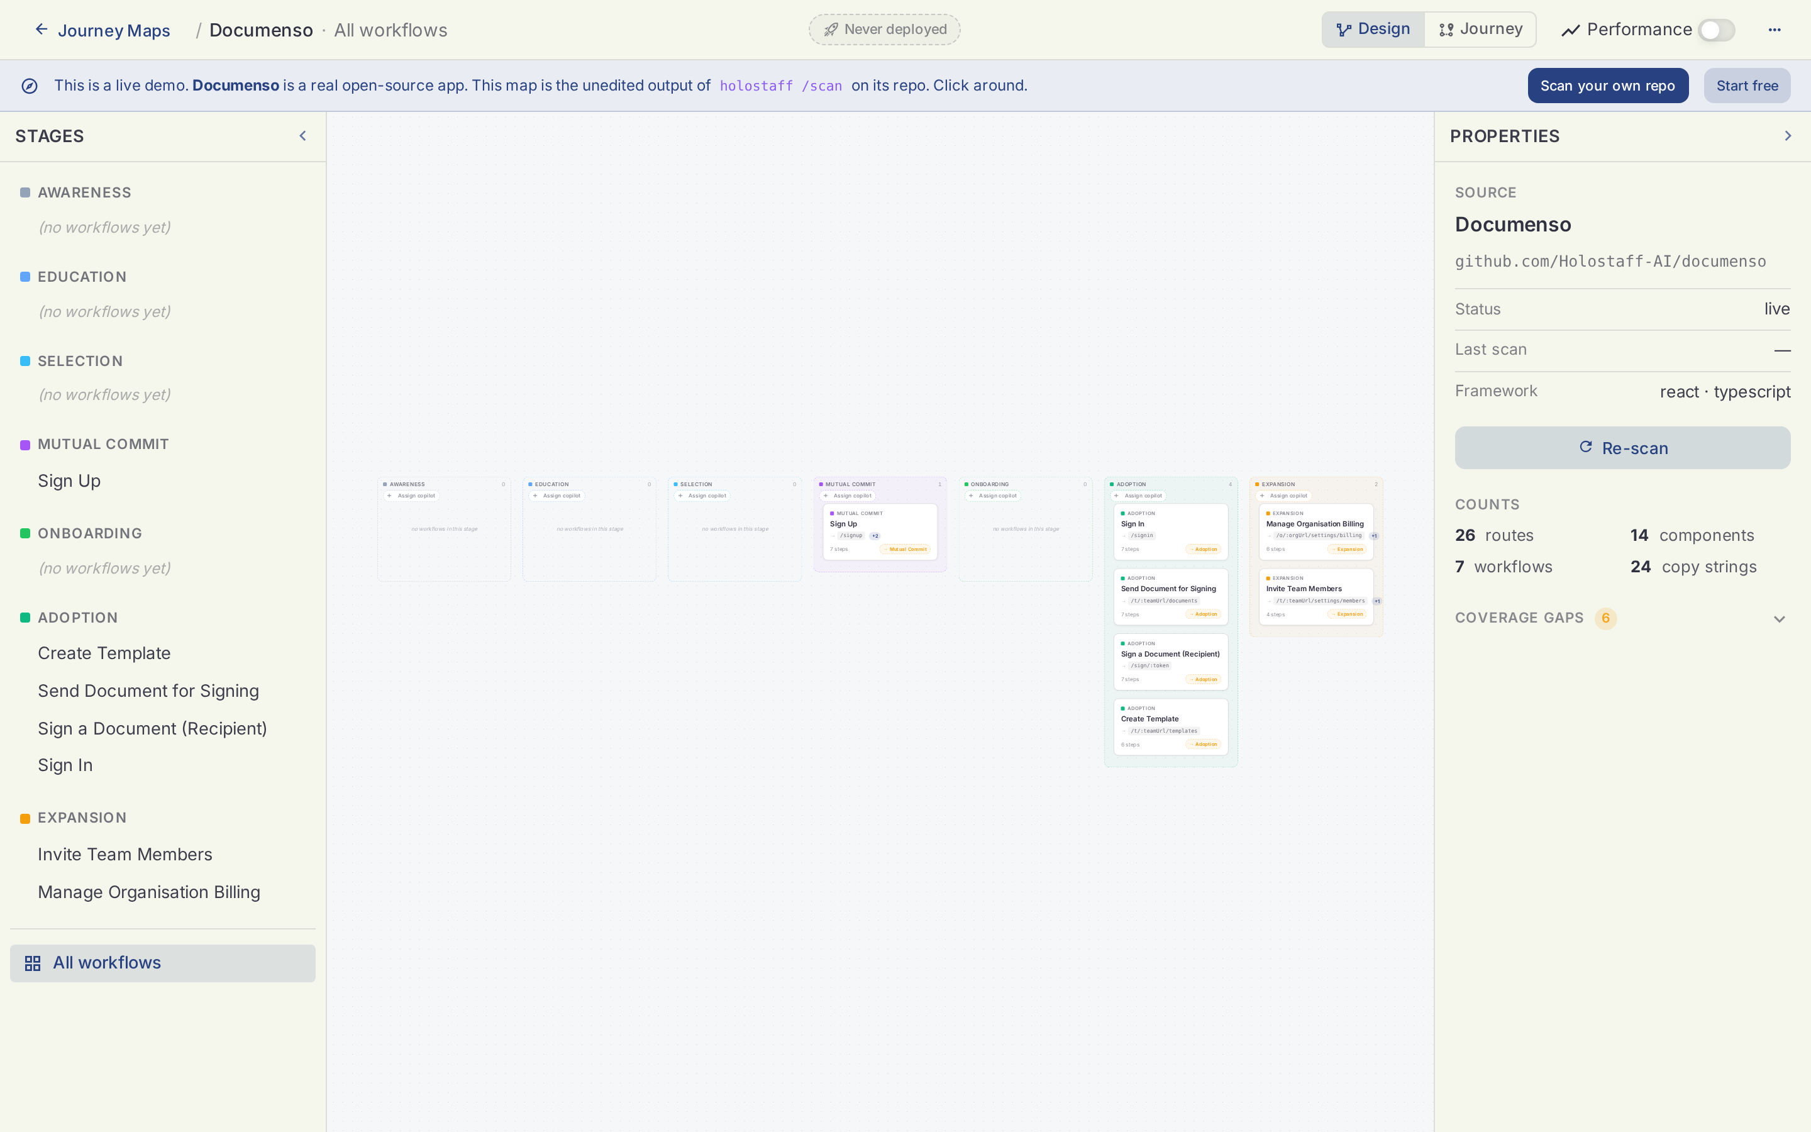Open the Send Document for Signing canvas card
The height and width of the screenshot is (1132, 1811).
coord(1170,597)
